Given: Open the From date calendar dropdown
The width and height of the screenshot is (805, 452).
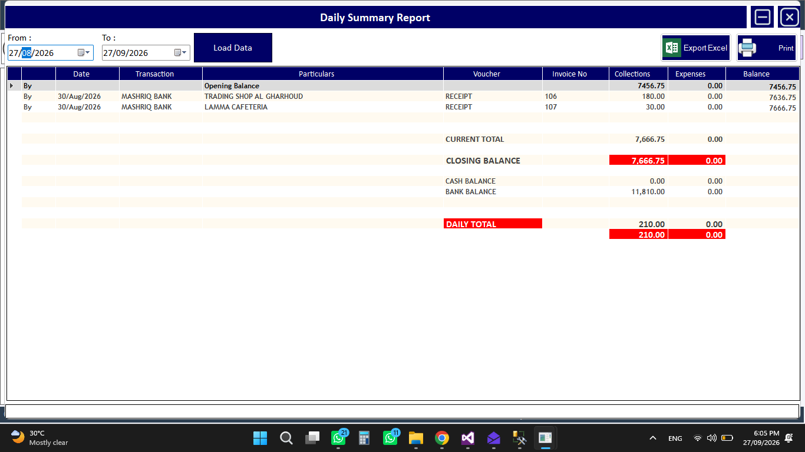Looking at the screenshot, I should coord(84,52).
